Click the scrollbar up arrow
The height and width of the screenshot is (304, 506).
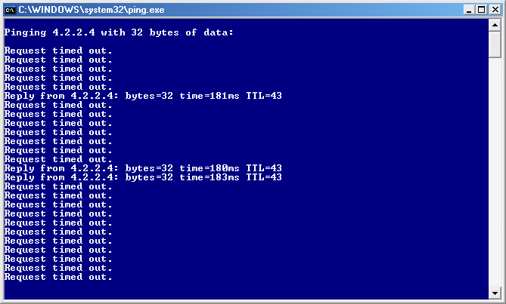pyautogui.click(x=495, y=25)
